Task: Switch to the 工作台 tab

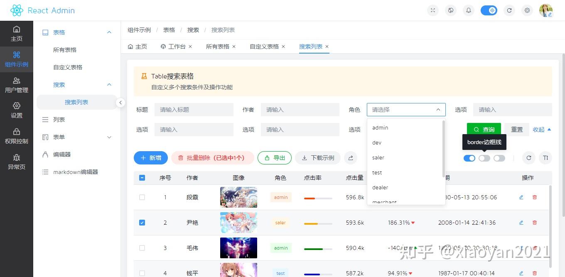Action: click(x=176, y=47)
